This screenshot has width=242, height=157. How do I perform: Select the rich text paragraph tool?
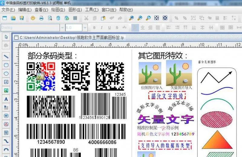(6, 107)
